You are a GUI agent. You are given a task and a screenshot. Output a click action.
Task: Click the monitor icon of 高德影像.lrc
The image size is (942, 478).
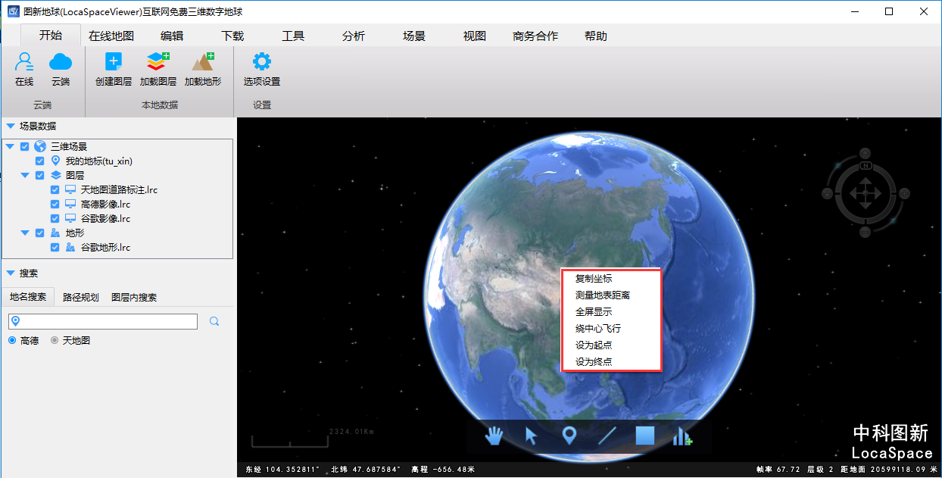70,204
